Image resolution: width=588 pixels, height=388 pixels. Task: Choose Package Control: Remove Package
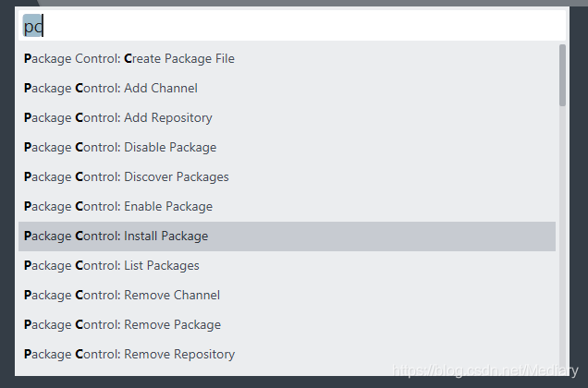287,325
